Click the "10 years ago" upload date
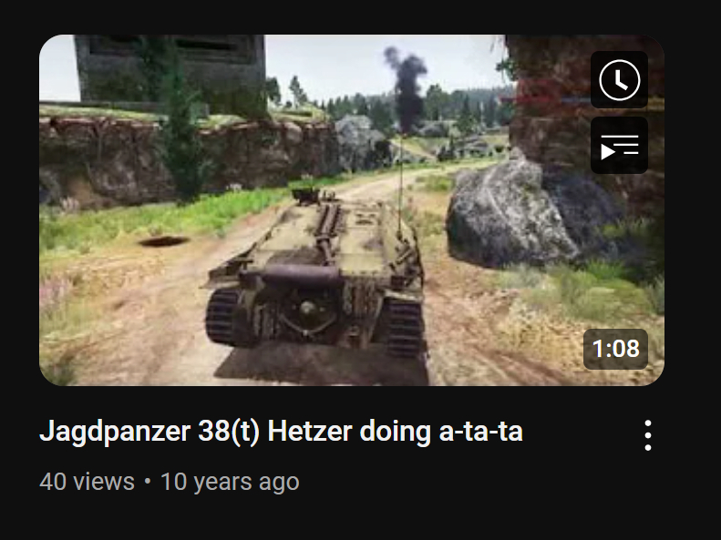Viewport: 721px width, 540px height. pos(230,482)
